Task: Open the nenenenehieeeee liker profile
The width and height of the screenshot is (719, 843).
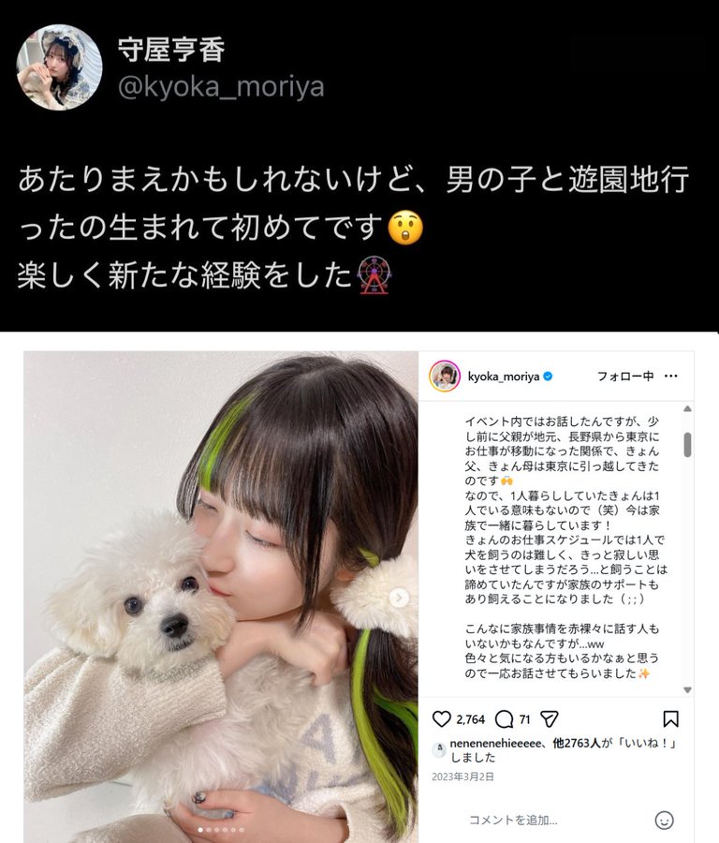Action: [x=495, y=743]
